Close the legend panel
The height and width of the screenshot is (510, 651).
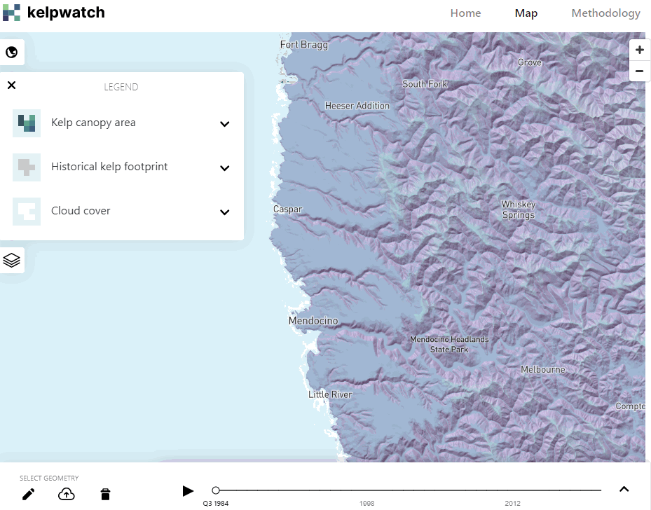(x=11, y=85)
